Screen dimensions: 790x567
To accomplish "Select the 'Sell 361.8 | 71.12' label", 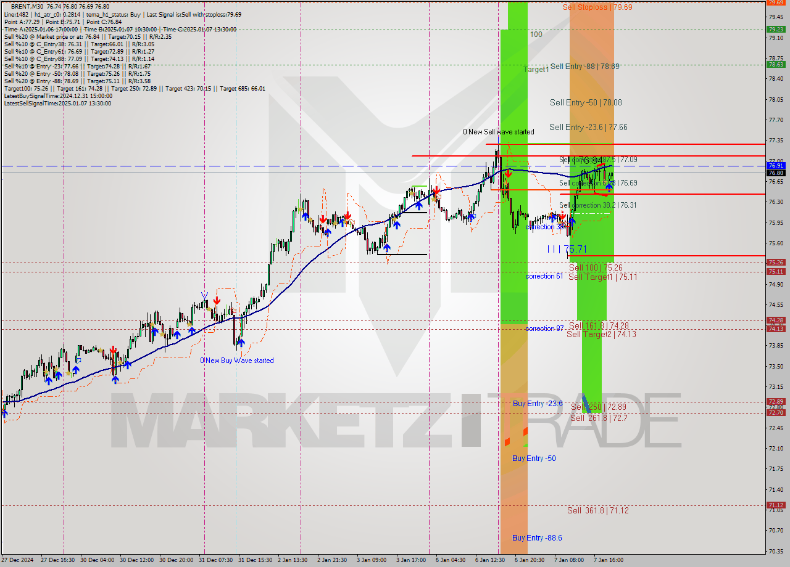I will click(x=597, y=510).
